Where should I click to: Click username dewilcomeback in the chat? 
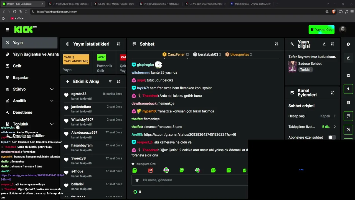click(x=144, y=104)
